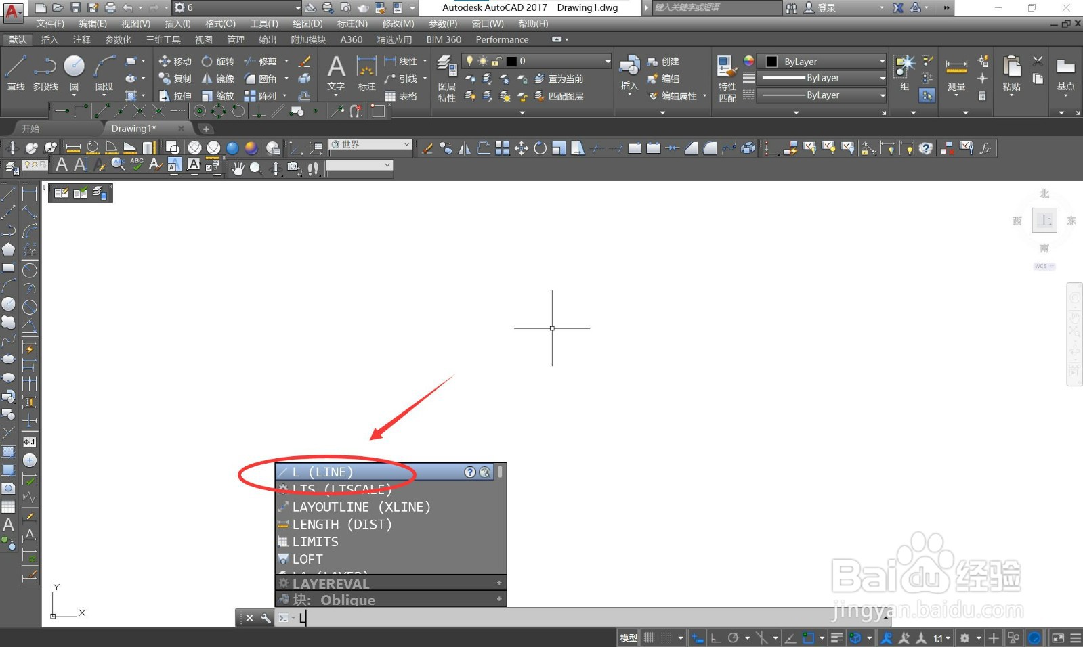Screen dimensions: 1083x647
Task: Open the ByLayer color dropdown
Action: click(822, 61)
